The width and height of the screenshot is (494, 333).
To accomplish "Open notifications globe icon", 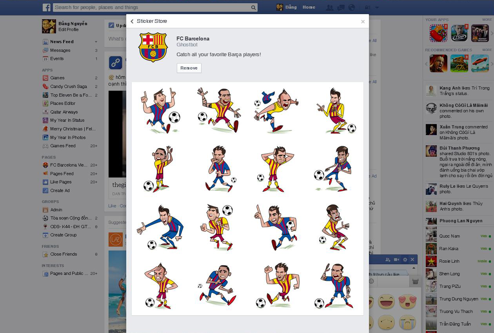I will click(x=351, y=7).
